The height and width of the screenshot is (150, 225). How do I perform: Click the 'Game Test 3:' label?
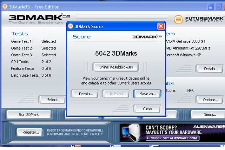[x=22, y=55]
